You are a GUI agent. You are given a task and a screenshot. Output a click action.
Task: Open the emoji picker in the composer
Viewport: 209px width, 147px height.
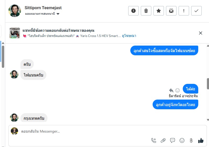(x=182, y=140)
